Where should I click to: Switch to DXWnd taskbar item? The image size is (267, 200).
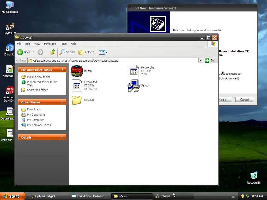click(x=173, y=196)
